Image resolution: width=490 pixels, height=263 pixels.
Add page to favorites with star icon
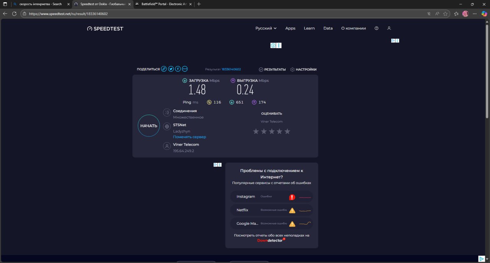(445, 13)
